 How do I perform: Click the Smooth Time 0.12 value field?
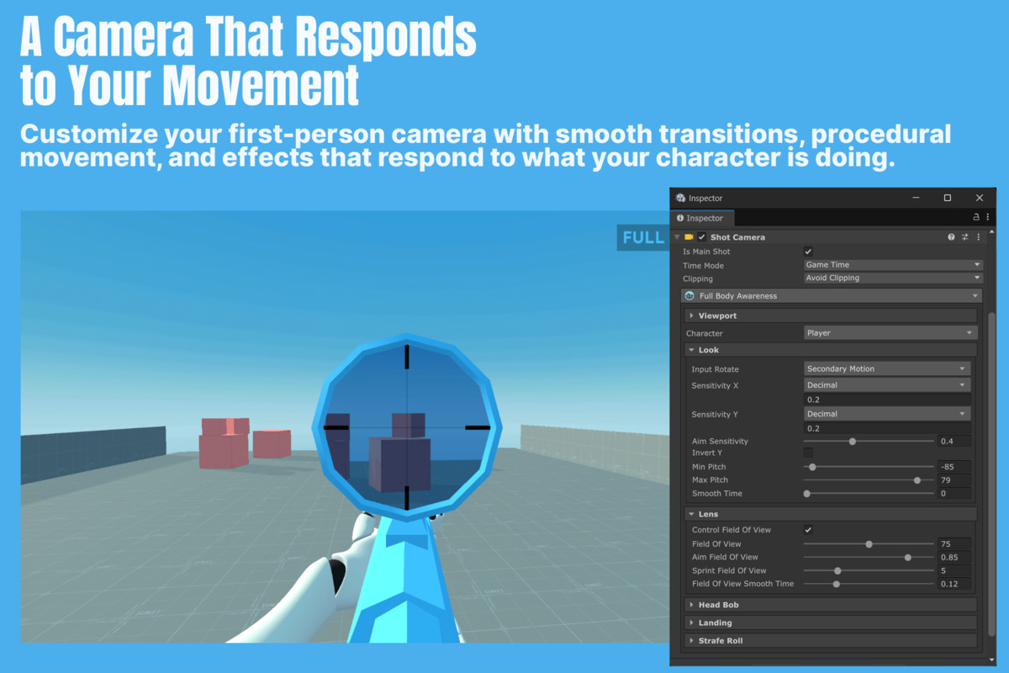(x=954, y=584)
